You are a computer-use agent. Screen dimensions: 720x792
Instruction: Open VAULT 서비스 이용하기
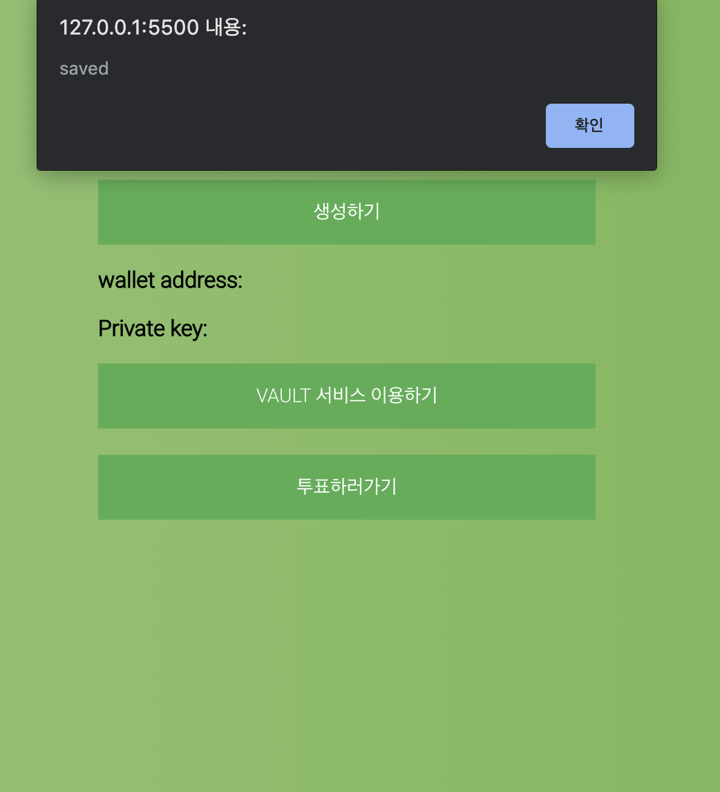click(x=347, y=396)
